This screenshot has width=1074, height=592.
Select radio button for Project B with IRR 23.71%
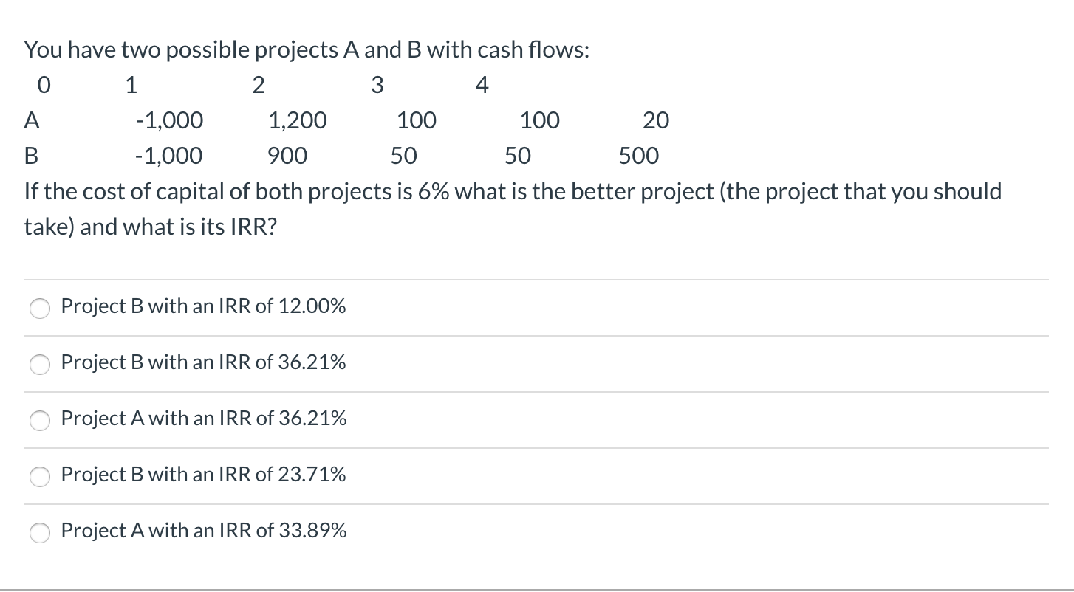pos(40,477)
